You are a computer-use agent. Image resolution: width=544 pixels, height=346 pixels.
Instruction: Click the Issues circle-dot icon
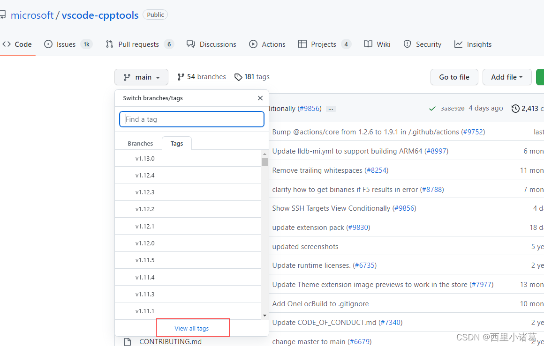click(x=48, y=44)
